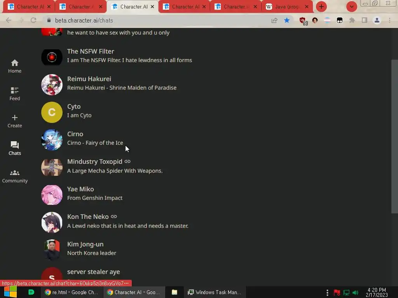Image resolution: width=398 pixels, height=298 pixels.
Task: Click link icon beside Mindustry Toxopid
Action: coord(127,161)
